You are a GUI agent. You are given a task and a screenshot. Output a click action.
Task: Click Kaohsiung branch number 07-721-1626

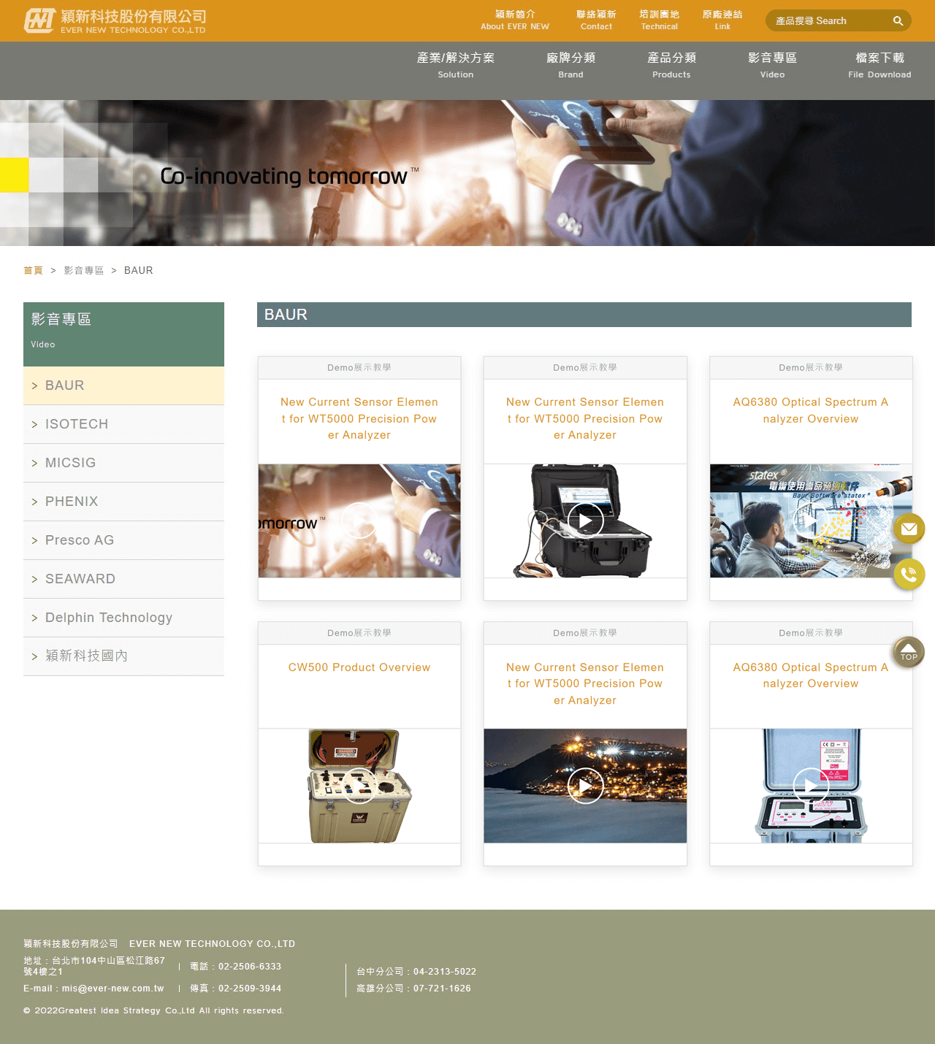point(442,989)
